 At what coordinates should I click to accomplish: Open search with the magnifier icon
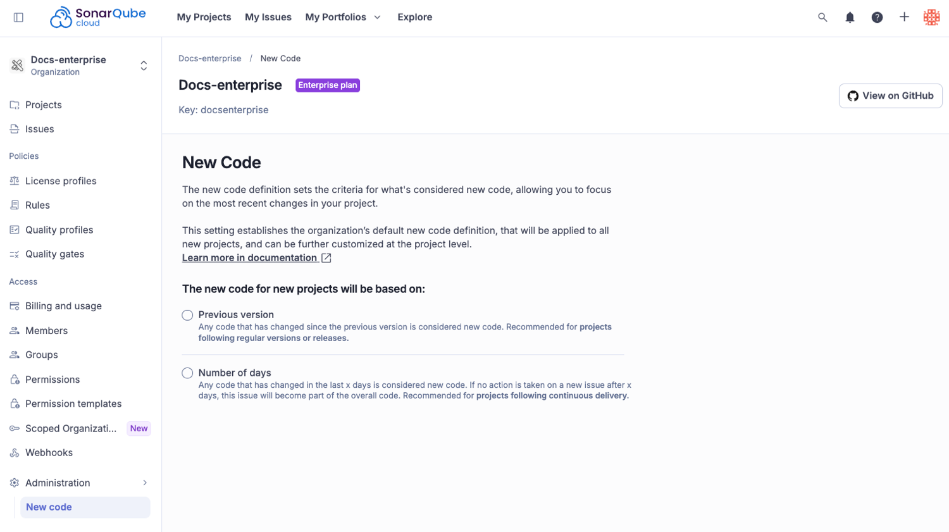click(x=822, y=17)
